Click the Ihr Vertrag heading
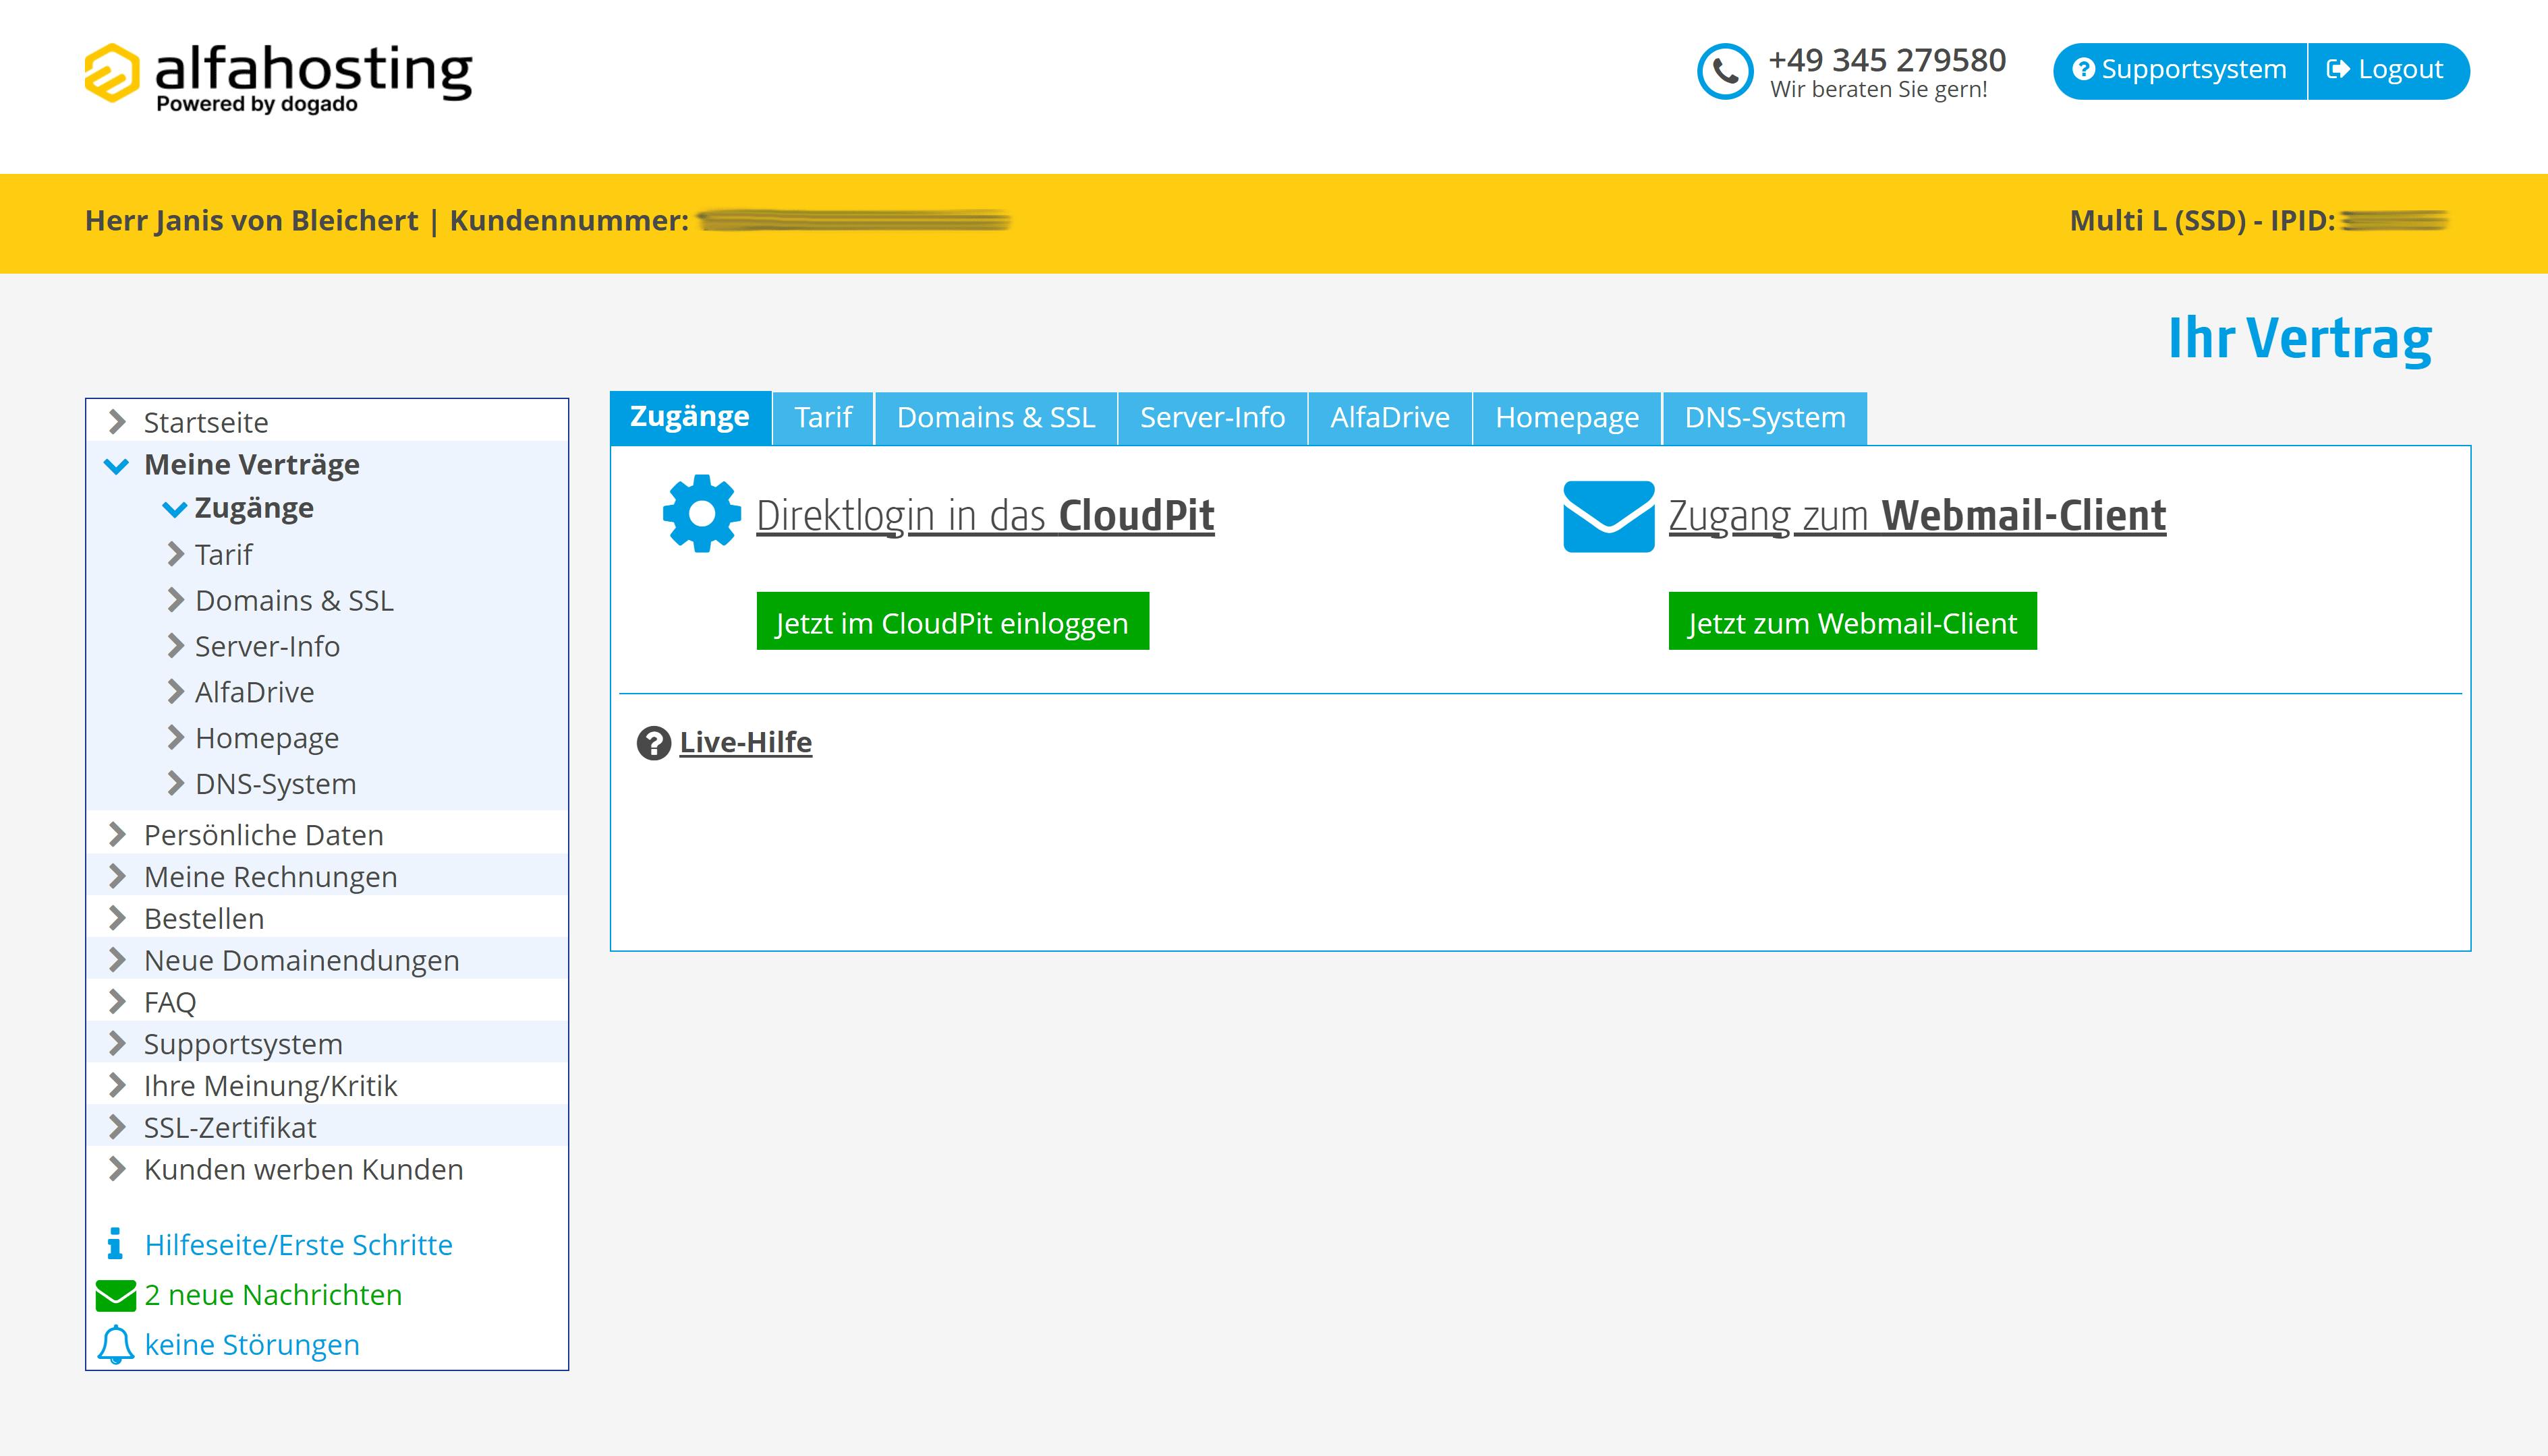 (x=2299, y=339)
